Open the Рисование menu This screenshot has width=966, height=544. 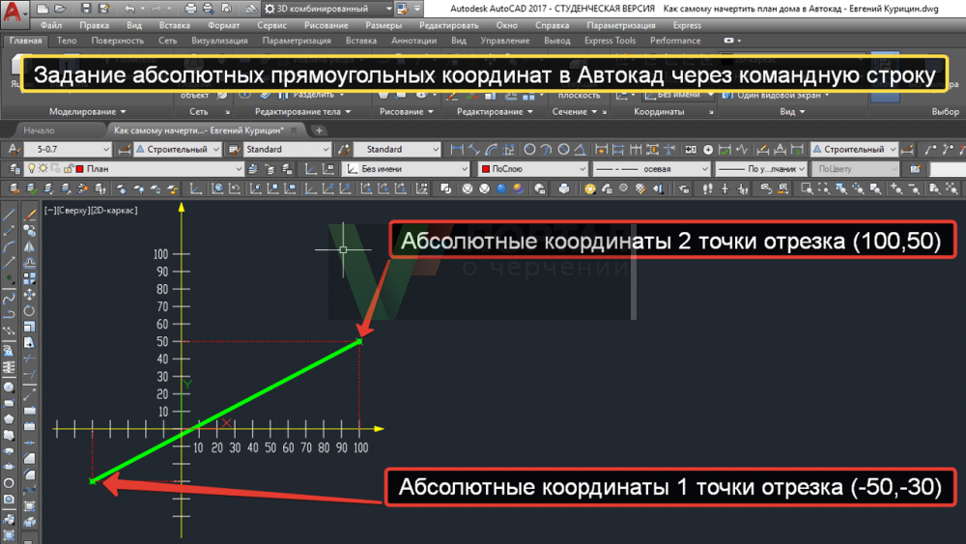pos(326,25)
